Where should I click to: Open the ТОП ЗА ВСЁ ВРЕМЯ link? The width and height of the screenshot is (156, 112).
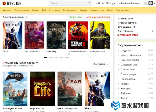128,35
